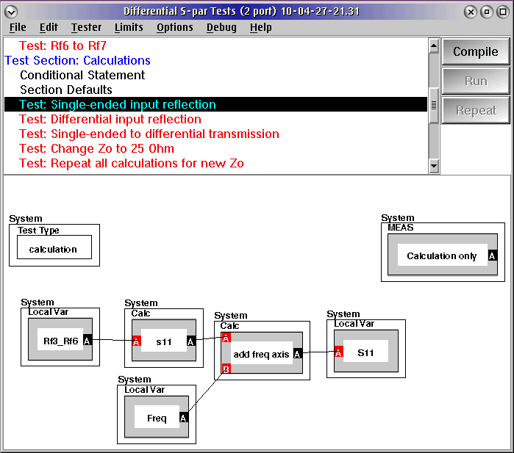Click the test list scrollbar thumb
514x453 pixels.
click(x=434, y=106)
